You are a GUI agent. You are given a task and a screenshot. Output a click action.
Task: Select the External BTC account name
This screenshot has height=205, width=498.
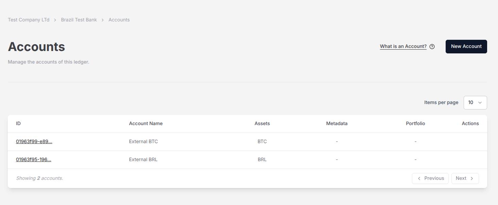(x=143, y=141)
